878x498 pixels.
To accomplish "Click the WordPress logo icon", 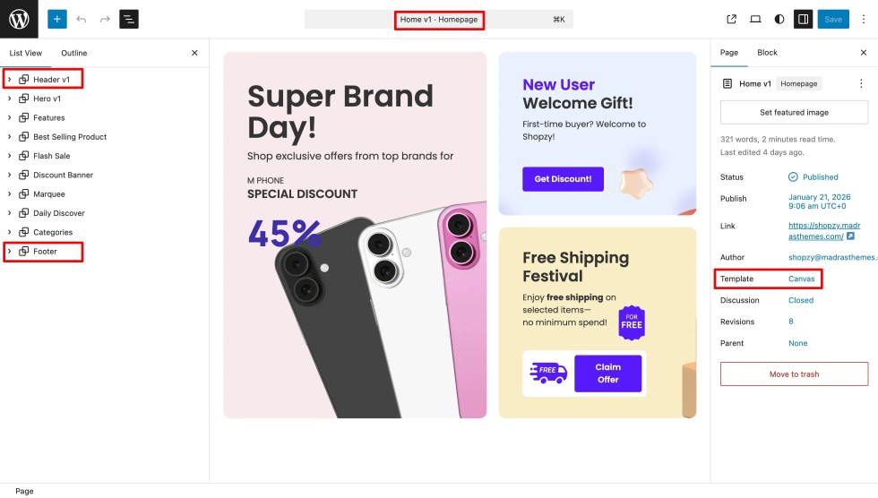I will click(19, 19).
